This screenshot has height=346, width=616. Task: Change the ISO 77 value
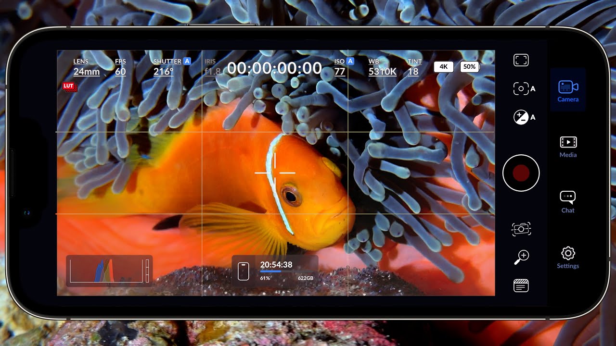[x=340, y=72]
